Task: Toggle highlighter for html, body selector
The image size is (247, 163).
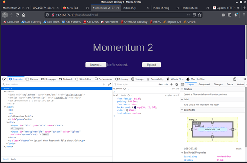Action: [128, 95]
